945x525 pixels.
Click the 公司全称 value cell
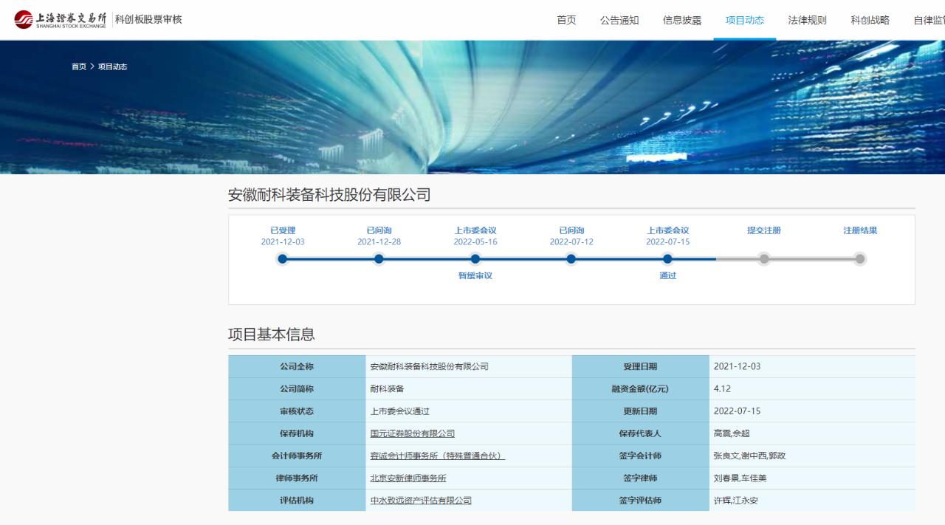pos(469,366)
